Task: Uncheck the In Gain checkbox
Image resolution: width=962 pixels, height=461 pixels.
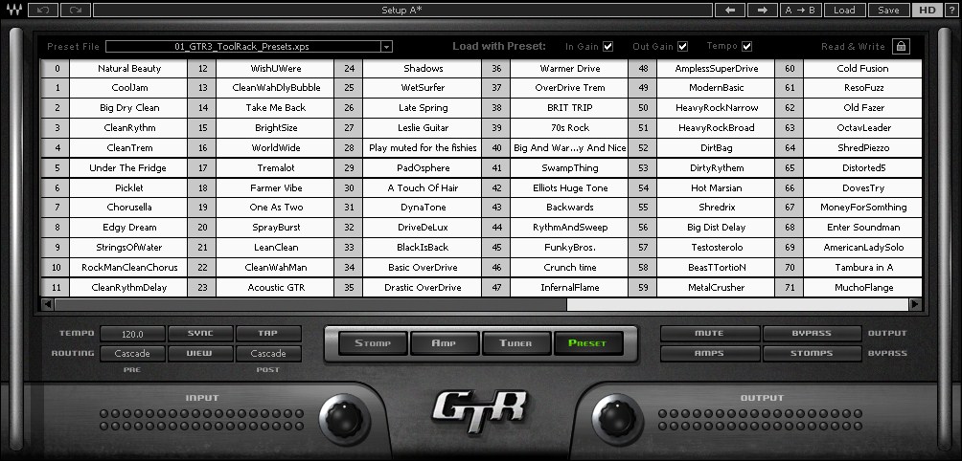Action: [608, 46]
